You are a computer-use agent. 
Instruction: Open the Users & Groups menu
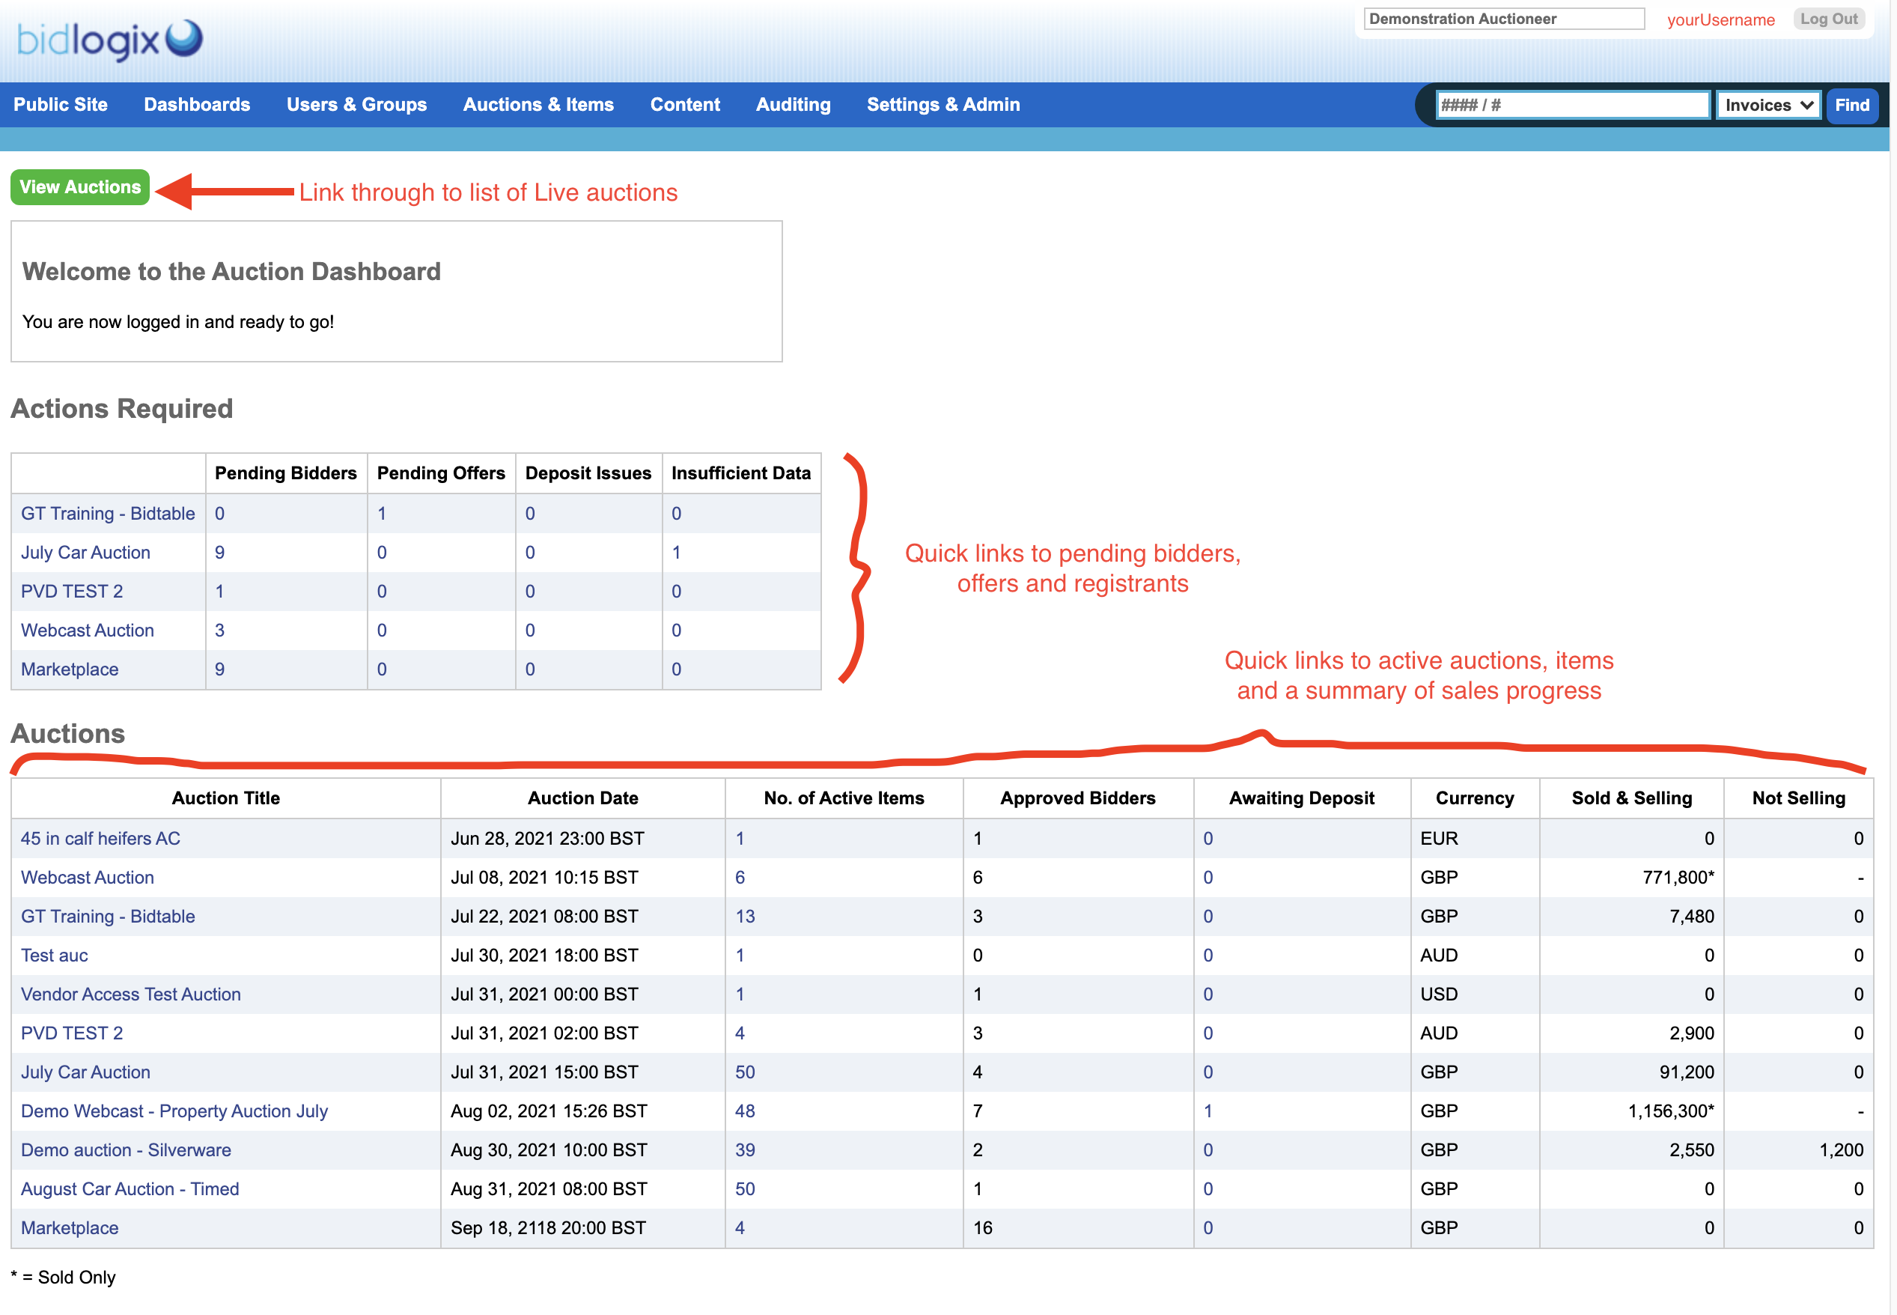[356, 105]
